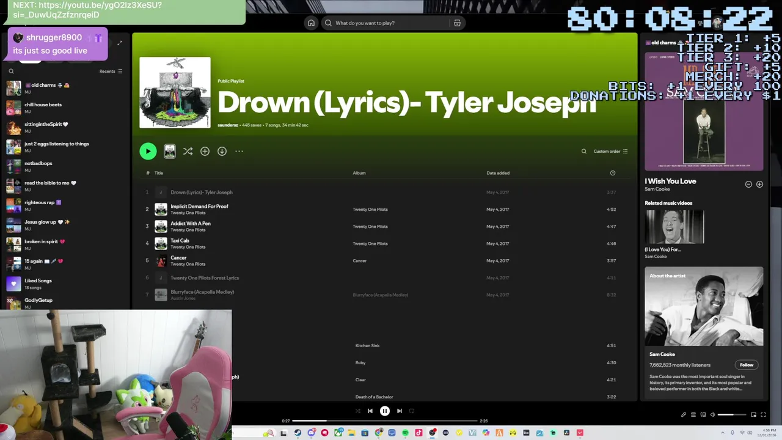
Task: Click the search-in-playlist magnifier icon
Action: tap(583, 151)
